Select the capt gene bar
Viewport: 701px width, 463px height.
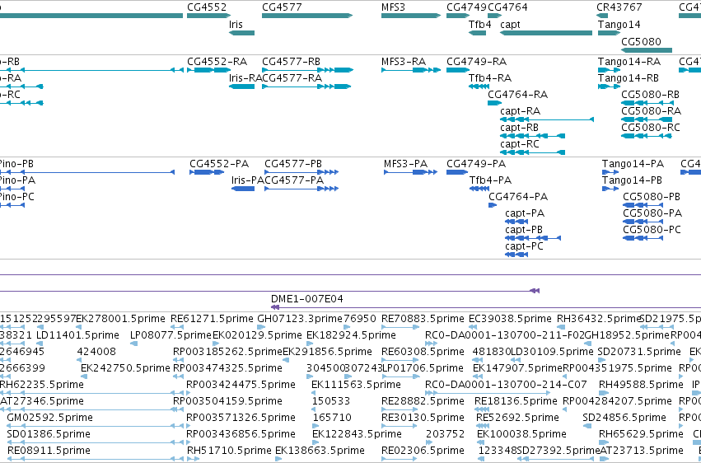546,33
